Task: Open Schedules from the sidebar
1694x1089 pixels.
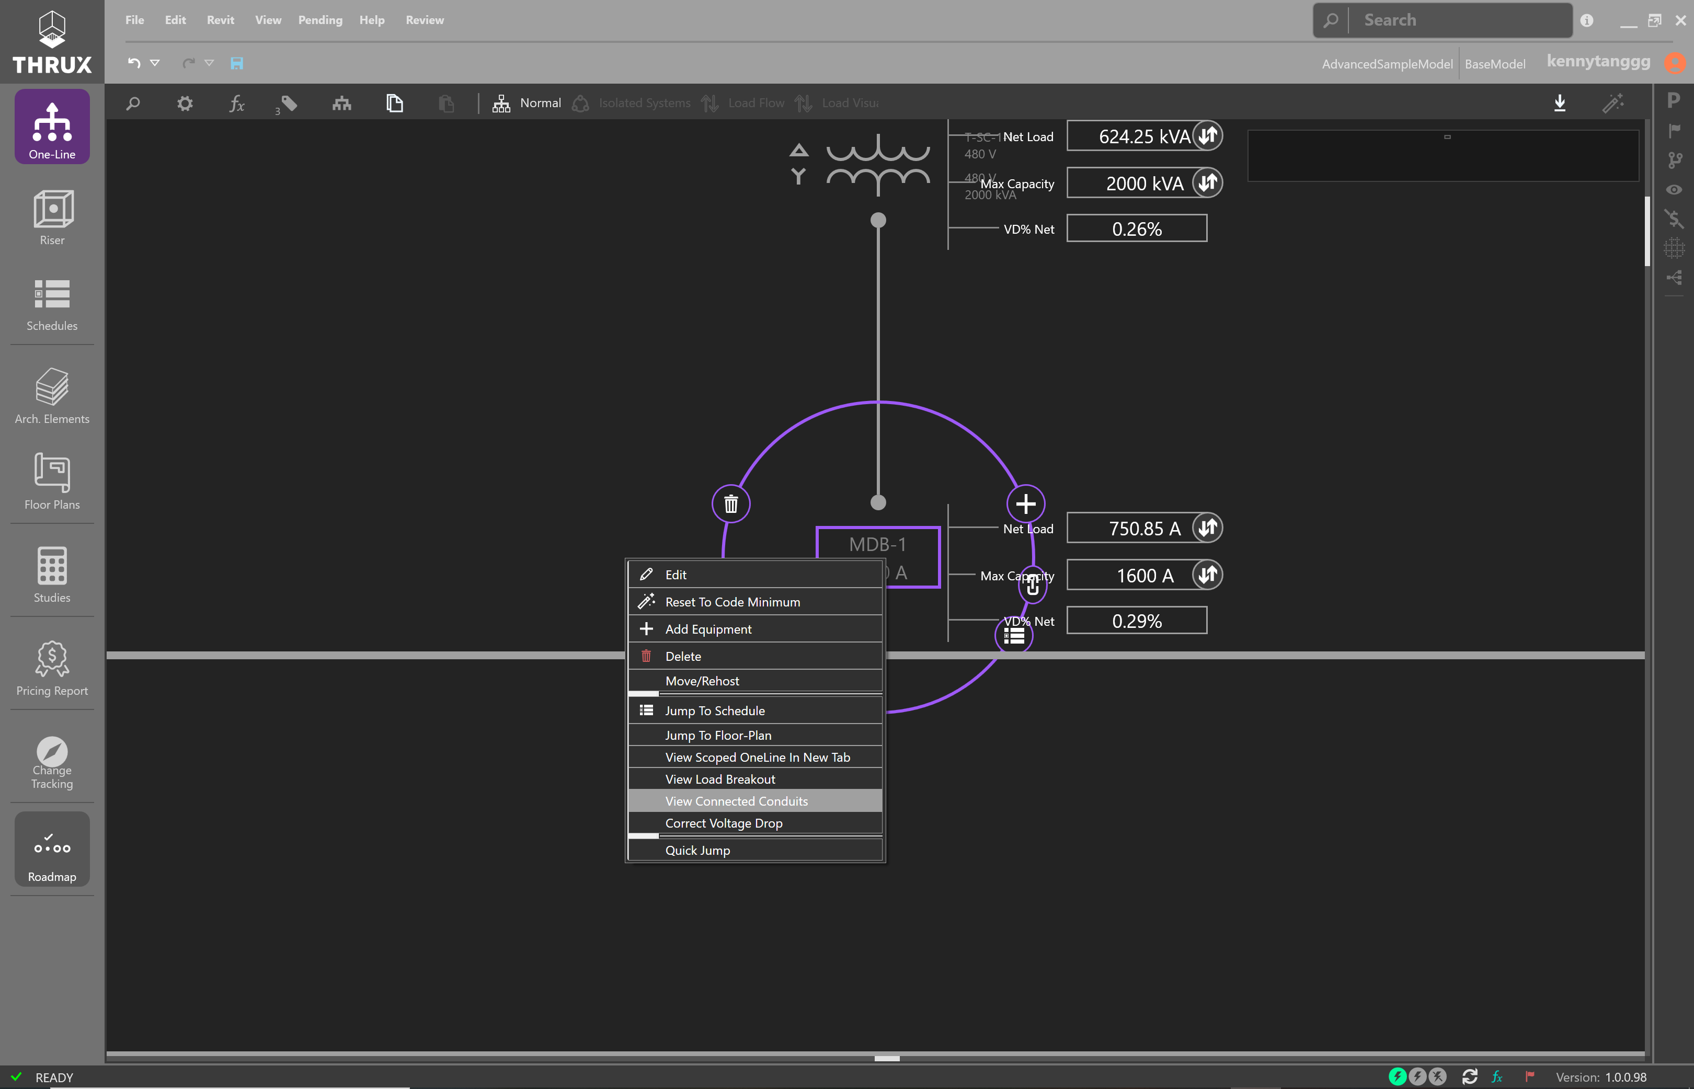Action: tap(52, 304)
